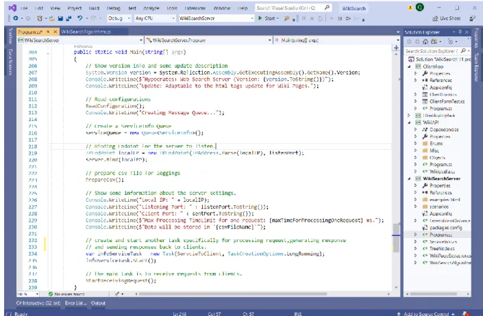This screenshot has width=483, height=316.
Task: Open the Data Sources side tab
Action: click(10, 62)
